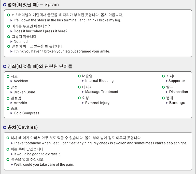The width and height of the screenshot is (196, 174).
Task: Click the triangle arrow before Accident
Action: (11, 81)
